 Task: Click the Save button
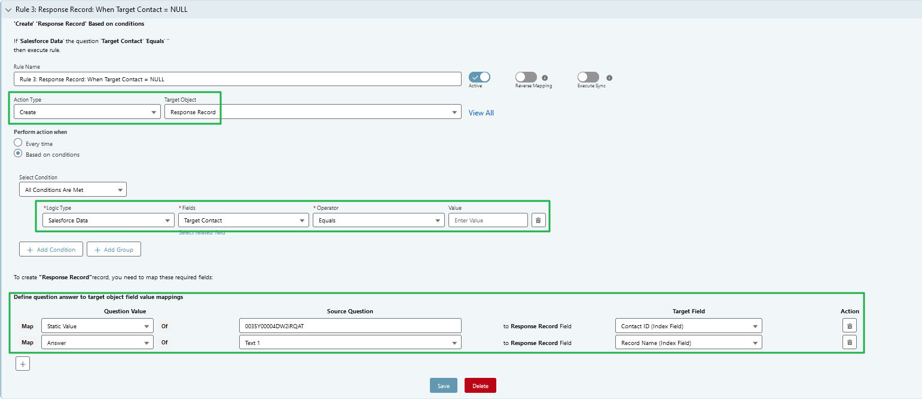443,385
